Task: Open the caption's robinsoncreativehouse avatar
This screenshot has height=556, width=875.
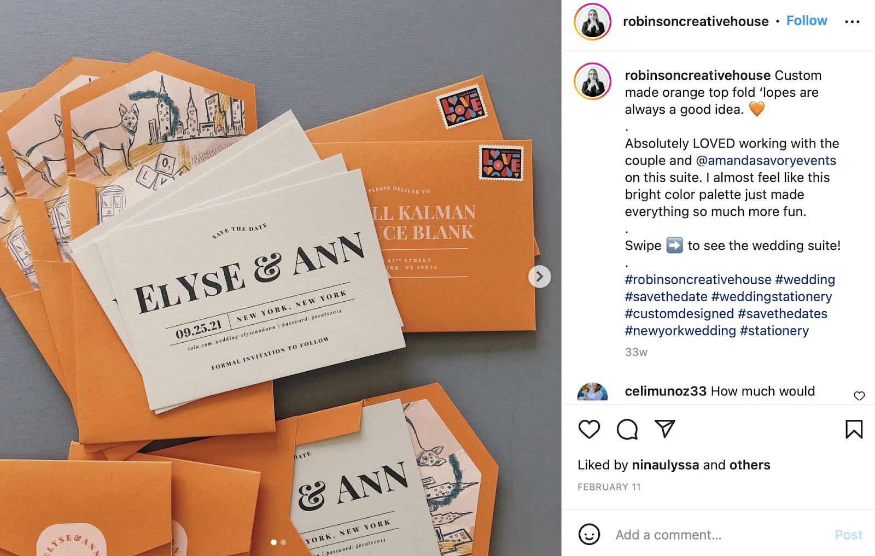Action: (x=592, y=81)
